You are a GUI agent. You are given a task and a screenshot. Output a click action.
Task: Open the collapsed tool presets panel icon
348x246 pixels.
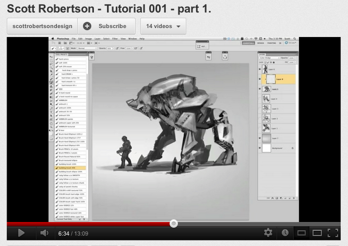coord(92,57)
